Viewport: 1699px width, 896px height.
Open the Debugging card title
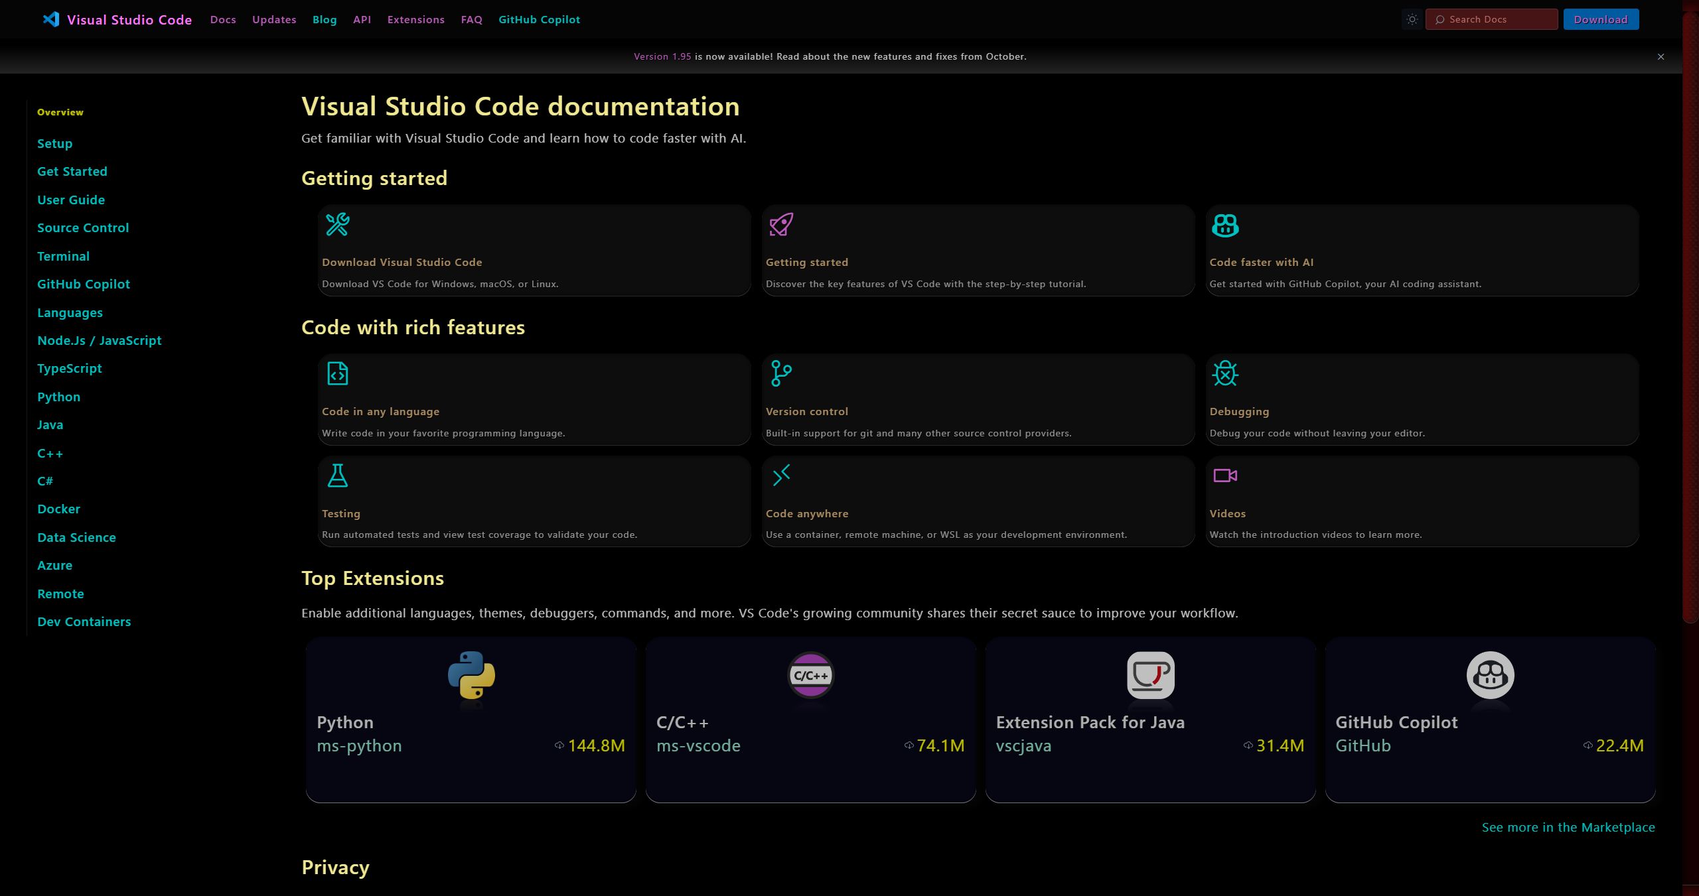[1239, 412]
